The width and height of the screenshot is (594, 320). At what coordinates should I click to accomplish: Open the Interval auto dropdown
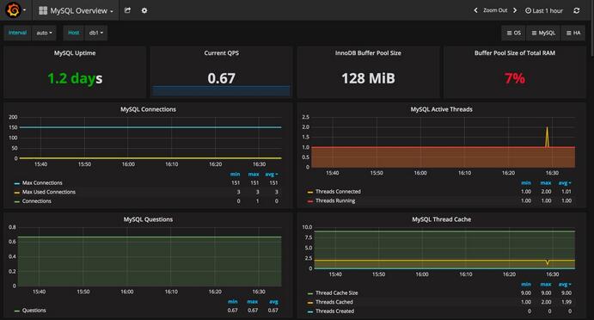pos(45,33)
